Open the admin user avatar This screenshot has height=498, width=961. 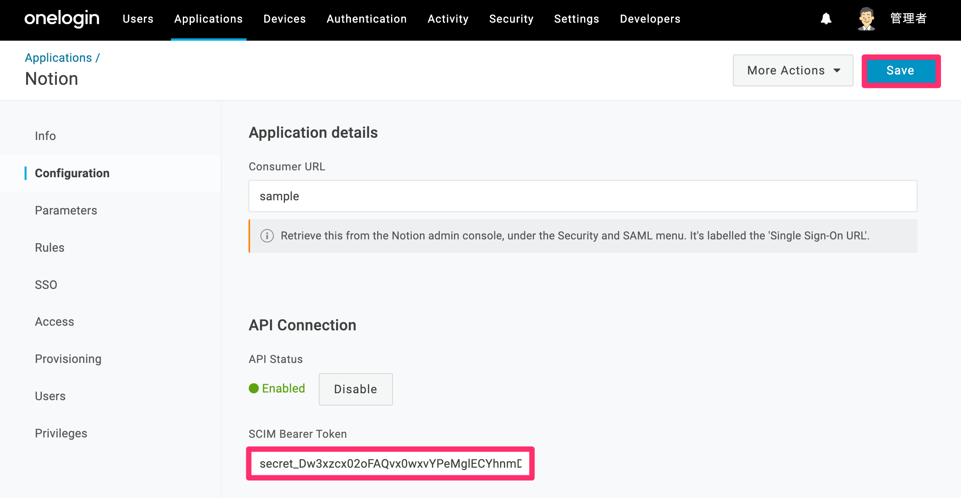pos(866,19)
